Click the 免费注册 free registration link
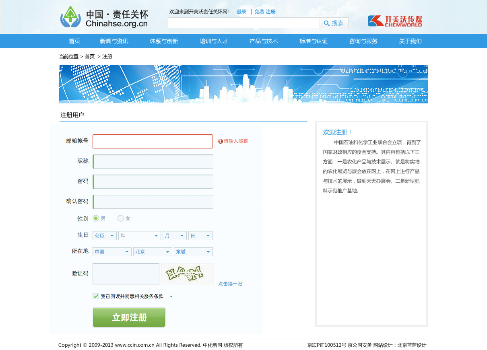This screenshot has width=487, height=350. pyautogui.click(x=265, y=12)
